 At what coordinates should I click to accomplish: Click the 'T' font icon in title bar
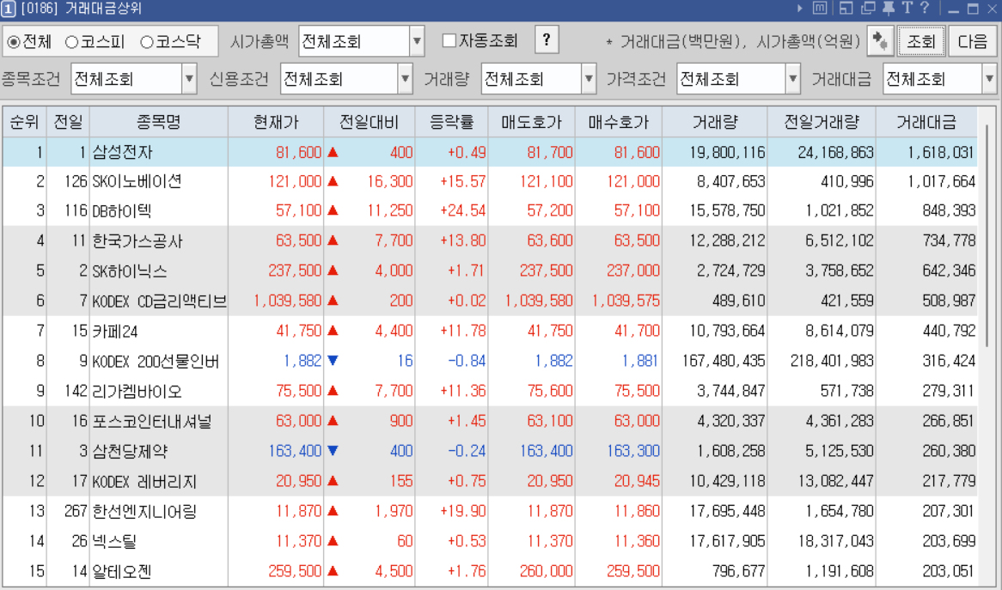click(x=907, y=8)
